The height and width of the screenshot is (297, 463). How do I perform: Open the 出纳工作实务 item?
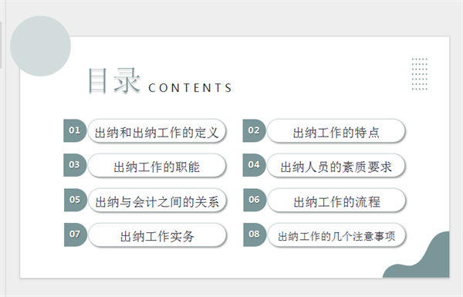click(157, 235)
